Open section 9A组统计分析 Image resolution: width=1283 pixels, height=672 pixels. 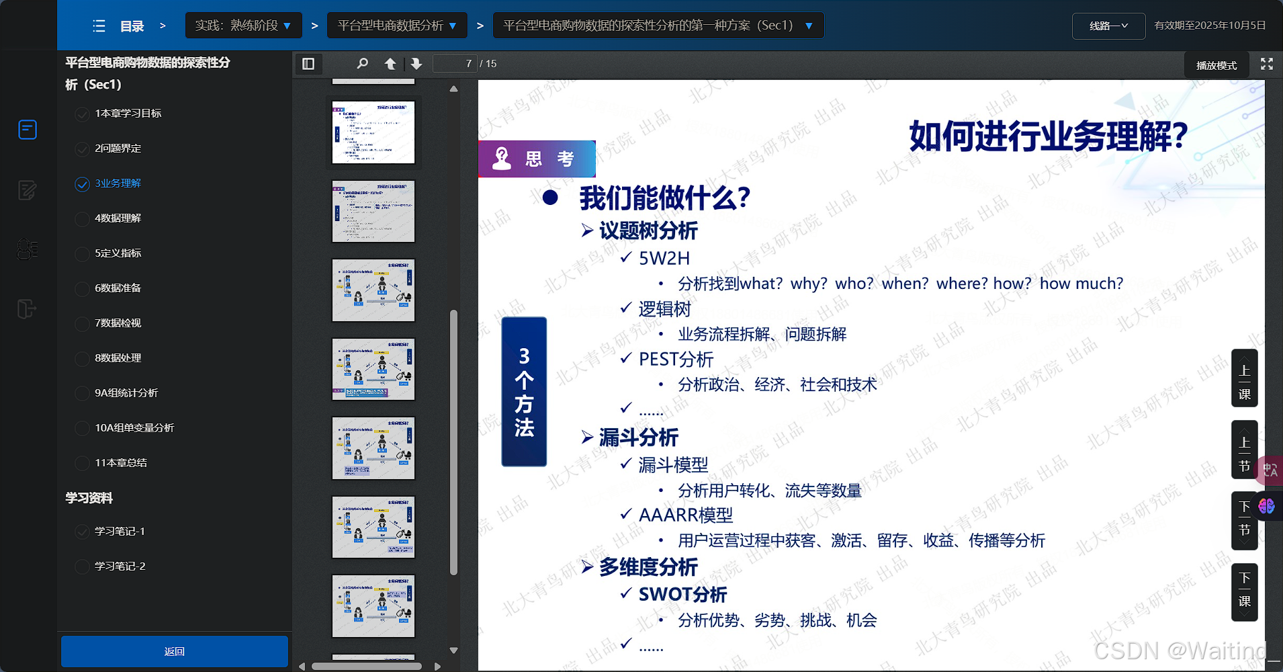tap(126, 393)
